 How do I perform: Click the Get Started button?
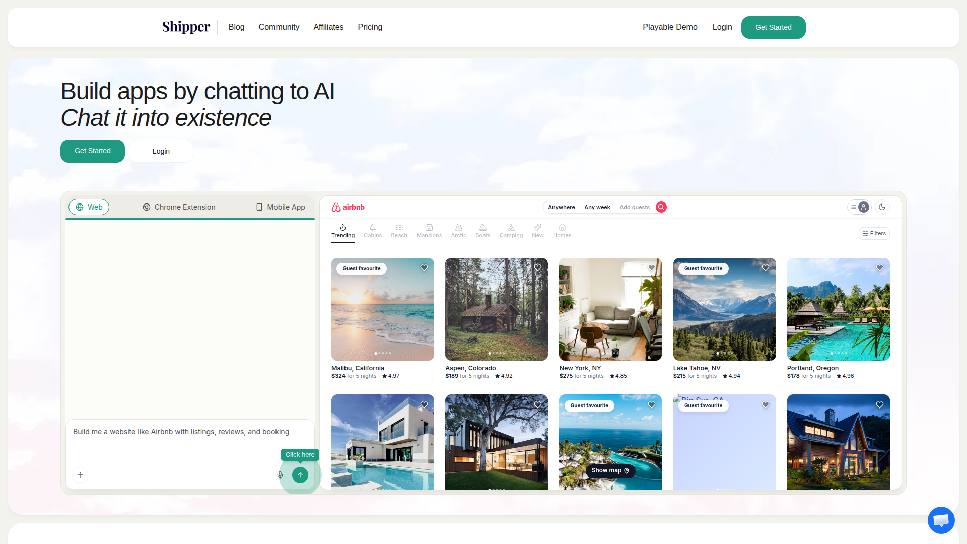[x=773, y=27]
